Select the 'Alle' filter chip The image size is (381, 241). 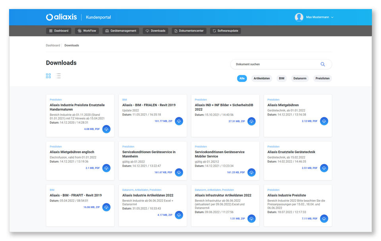point(242,78)
